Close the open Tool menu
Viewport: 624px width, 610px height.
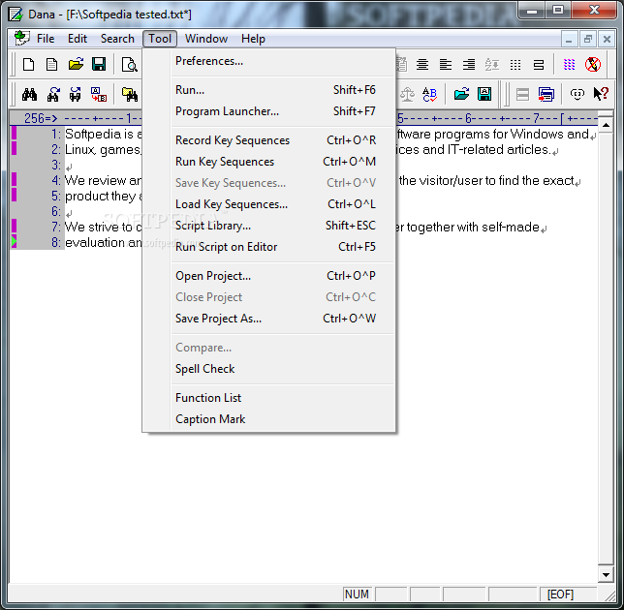(160, 39)
